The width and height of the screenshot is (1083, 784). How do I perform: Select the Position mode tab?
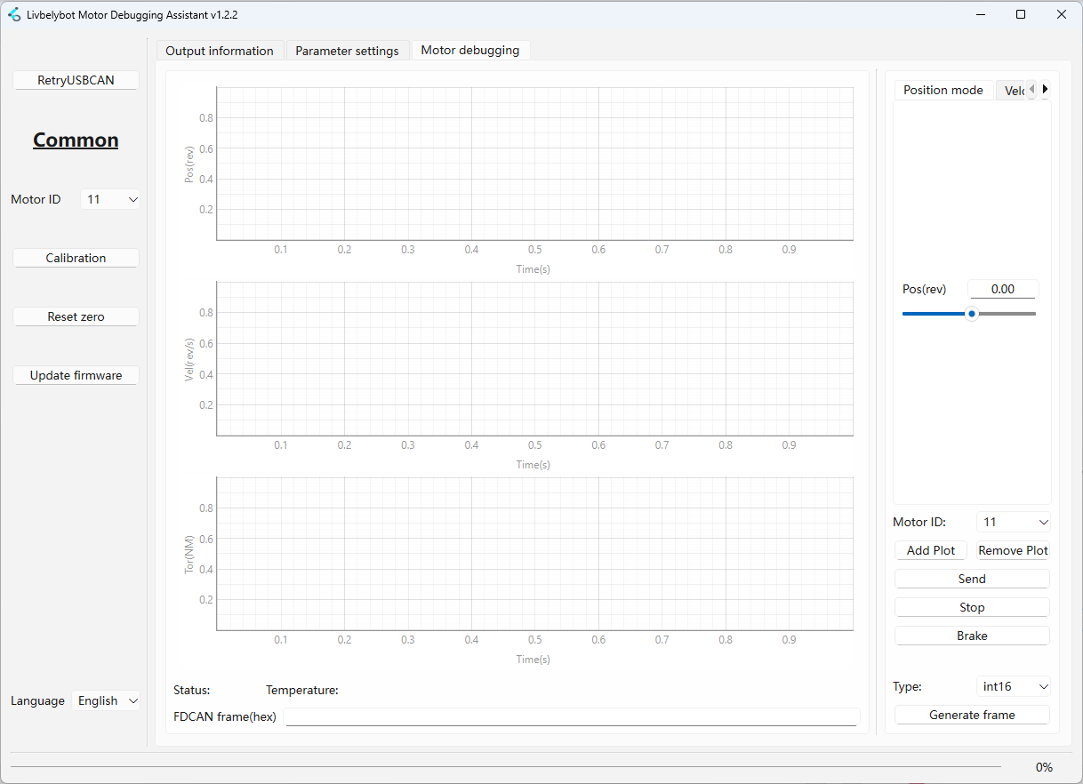tap(943, 91)
